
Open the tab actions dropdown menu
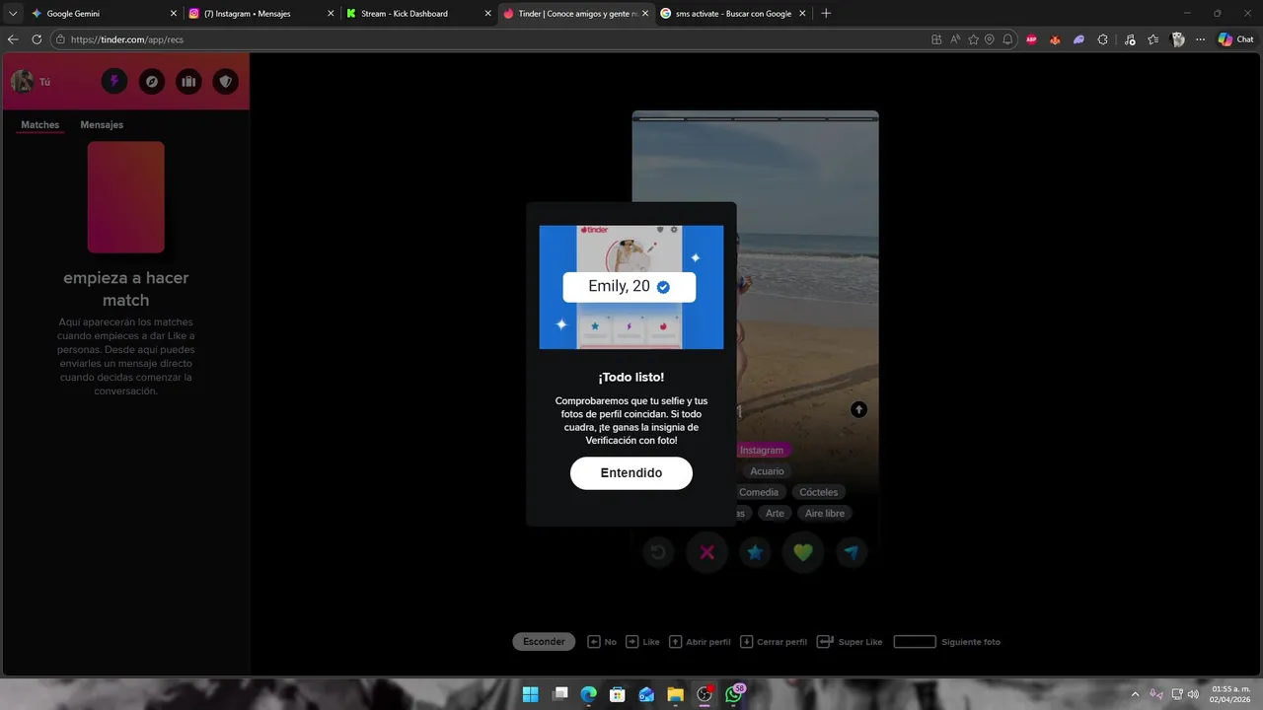click(x=13, y=14)
